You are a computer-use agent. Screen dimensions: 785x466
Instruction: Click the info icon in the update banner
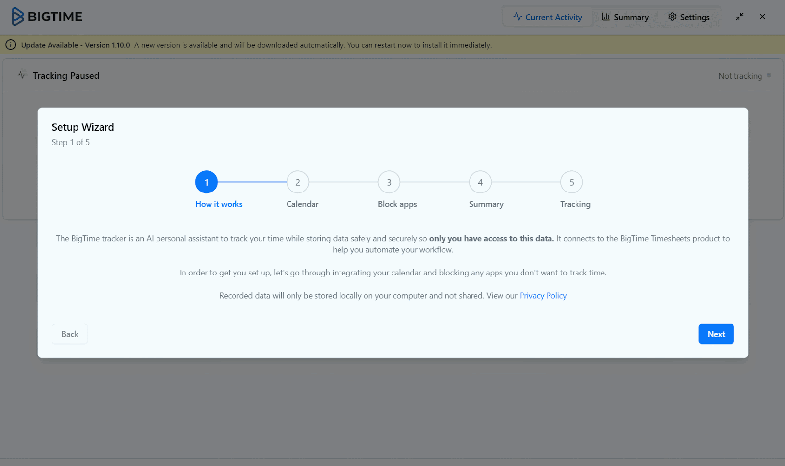pyautogui.click(x=10, y=45)
